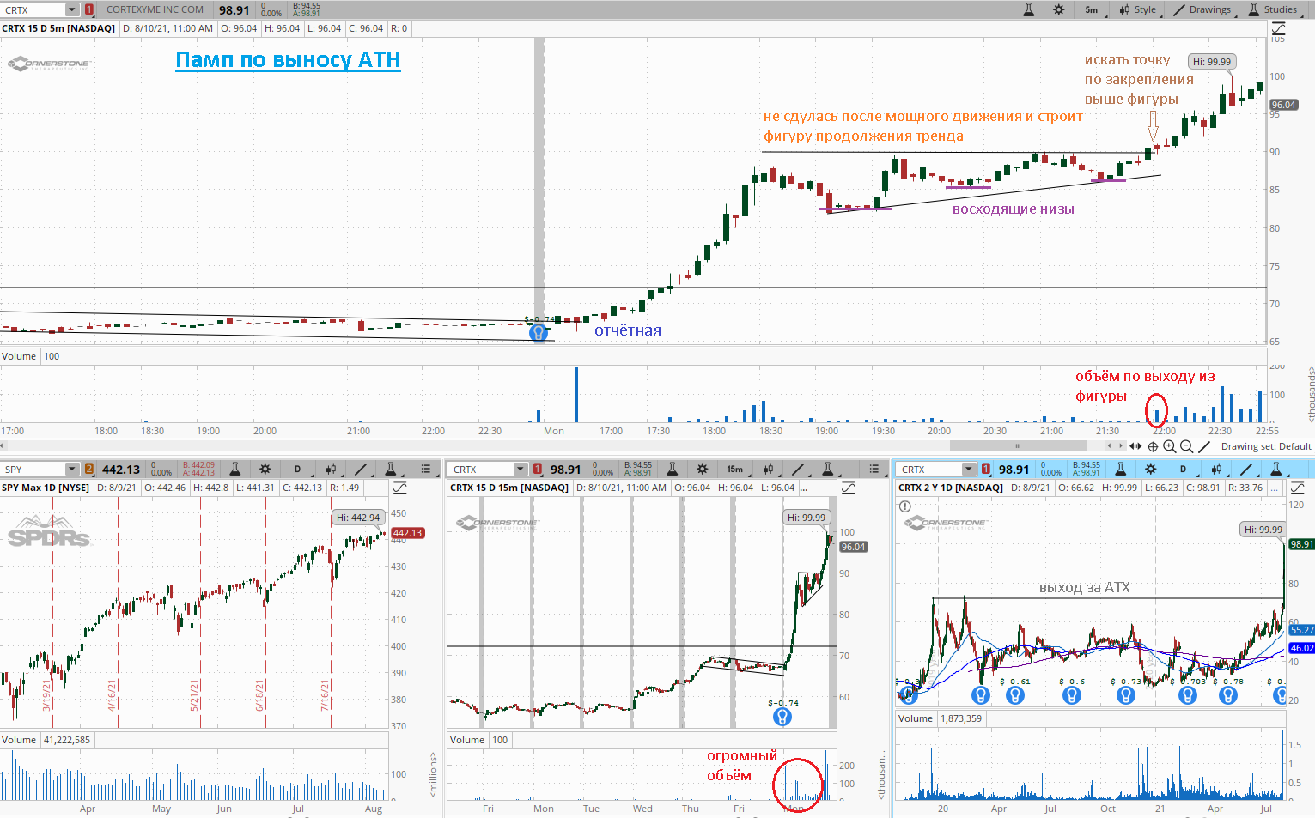Select the drawing line tool in the CRTX 2Y chart
The image size is (1315, 818).
(1246, 470)
